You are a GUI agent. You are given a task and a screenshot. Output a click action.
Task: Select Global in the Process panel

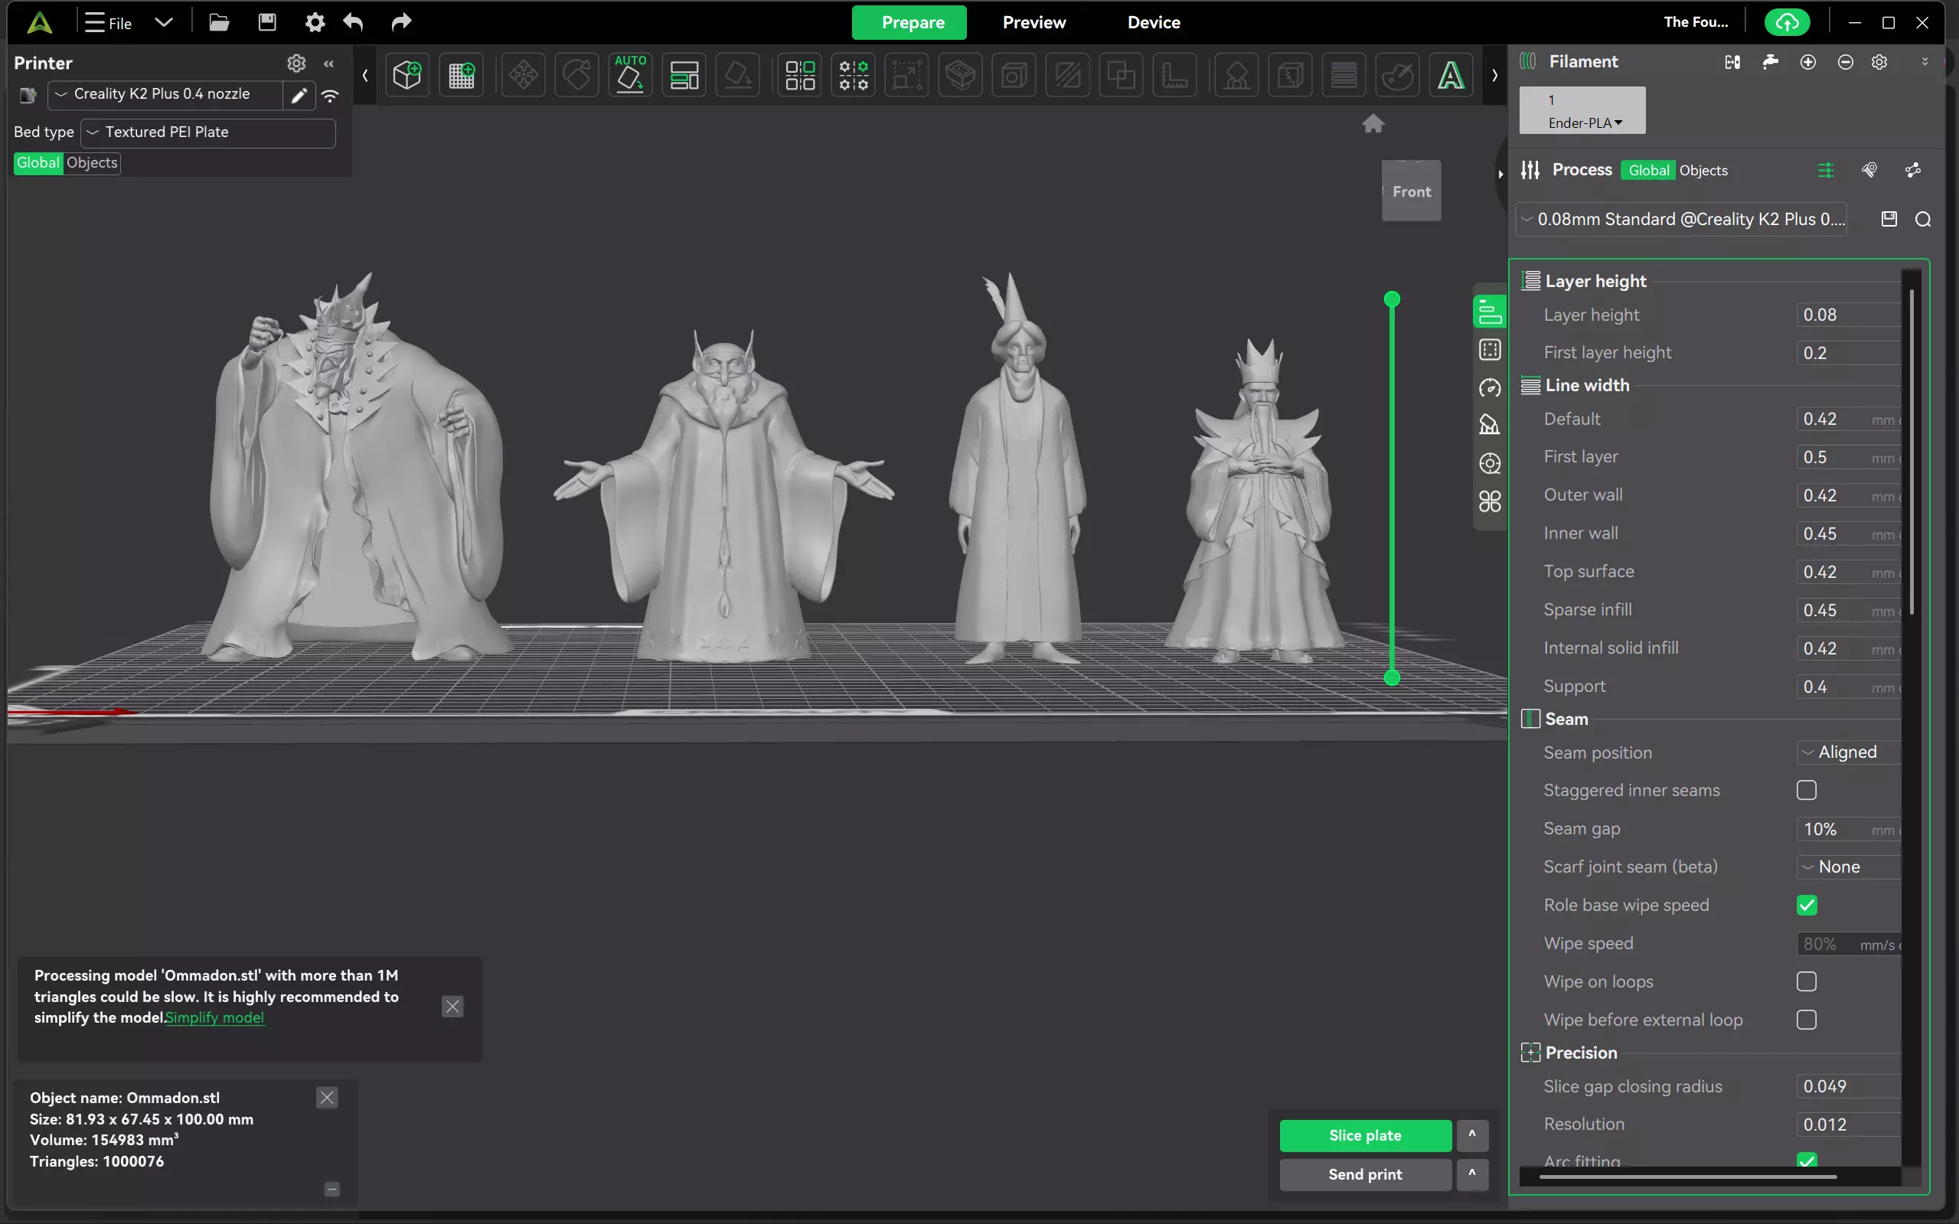[1648, 170]
